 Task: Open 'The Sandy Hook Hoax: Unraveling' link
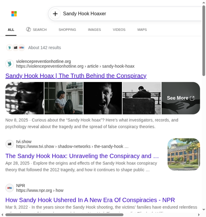[82, 156]
